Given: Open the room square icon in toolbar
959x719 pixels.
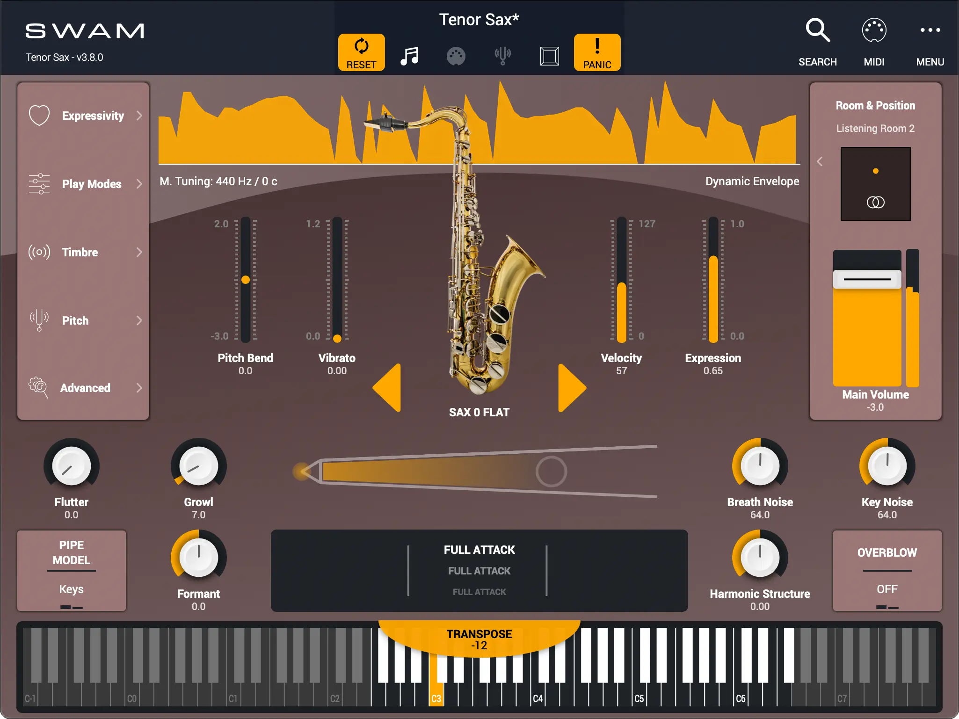Looking at the screenshot, I should [549, 56].
